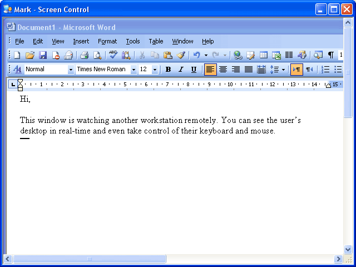Click the vertical scrollbar down arrow
The height and width of the screenshot is (267, 356).
(348, 250)
